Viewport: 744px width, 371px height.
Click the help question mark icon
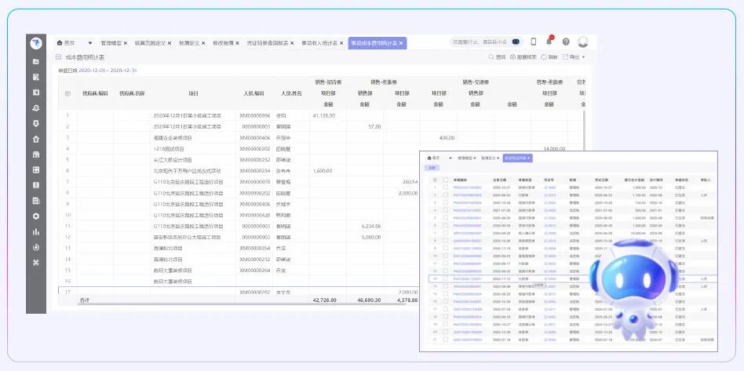[565, 42]
